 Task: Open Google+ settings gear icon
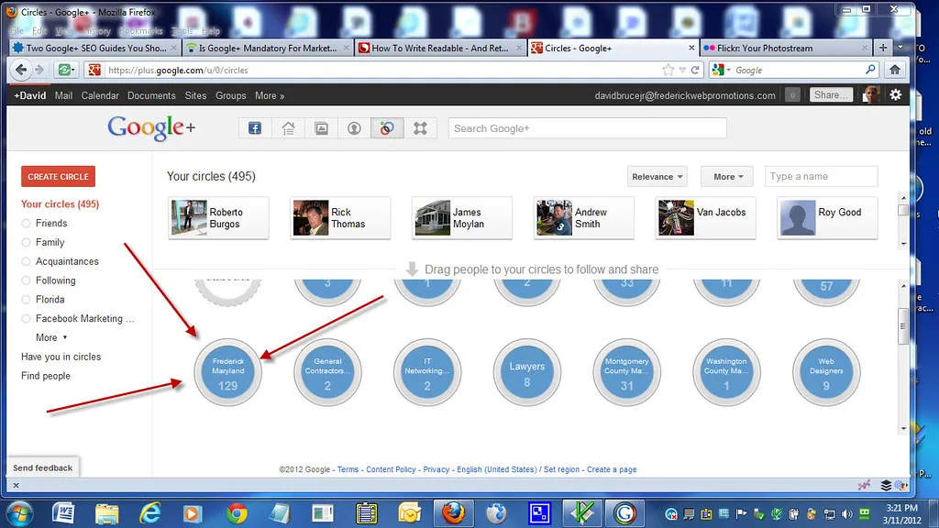click(x=895, y=94)
